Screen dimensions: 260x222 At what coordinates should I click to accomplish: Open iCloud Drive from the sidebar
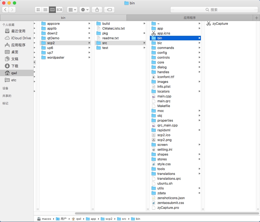tap(21, 38)
